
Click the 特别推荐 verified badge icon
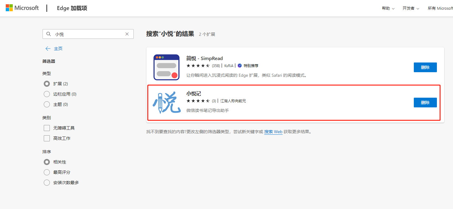point(240,66)
